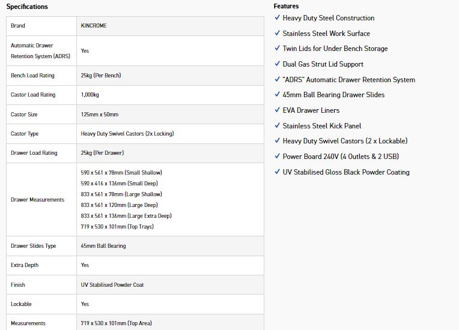
Task: Click the Heavy Duty Swivel Castors (2 x Lockable) feature
Action: [x=345, y=141]
